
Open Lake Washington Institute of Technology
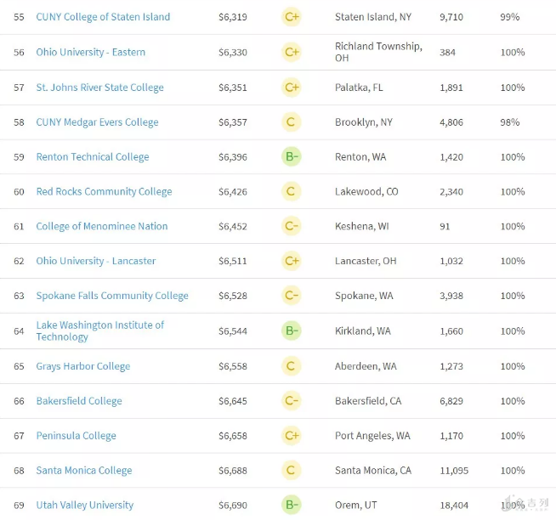[x=99, y=331]
